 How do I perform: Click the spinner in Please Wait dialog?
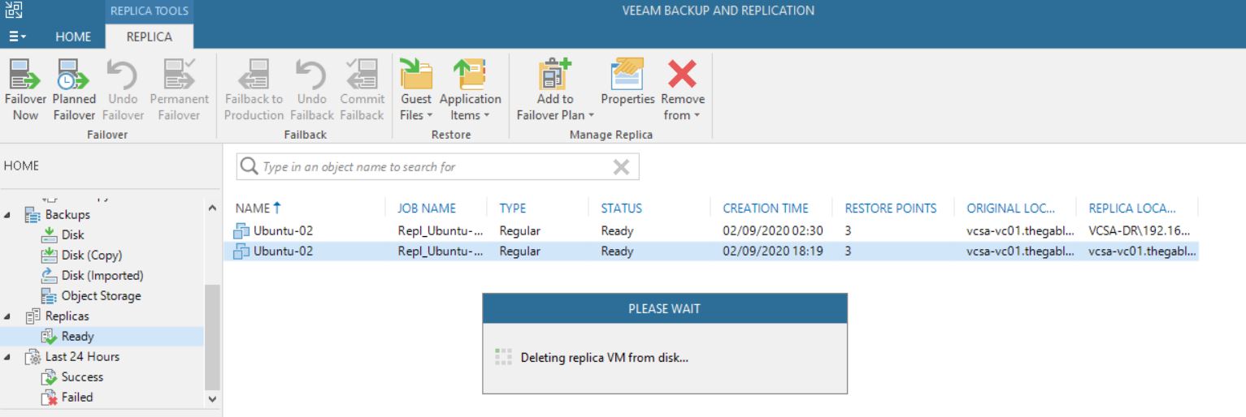pos(503,357)
